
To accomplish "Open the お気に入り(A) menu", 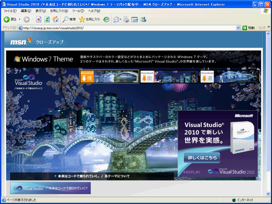I will [x=59, y=11].
